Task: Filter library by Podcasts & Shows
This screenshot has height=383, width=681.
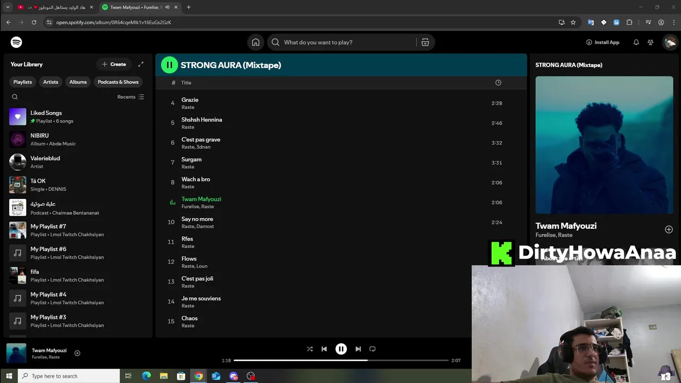Action: click(x=118, y=82)
